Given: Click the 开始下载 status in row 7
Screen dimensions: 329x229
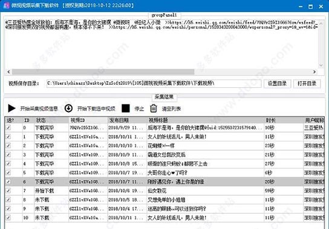Looking at the screenshot, I should click(x=45, y=191).
